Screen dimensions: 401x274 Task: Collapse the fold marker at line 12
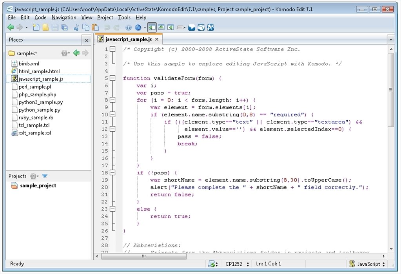click(112, 129)
